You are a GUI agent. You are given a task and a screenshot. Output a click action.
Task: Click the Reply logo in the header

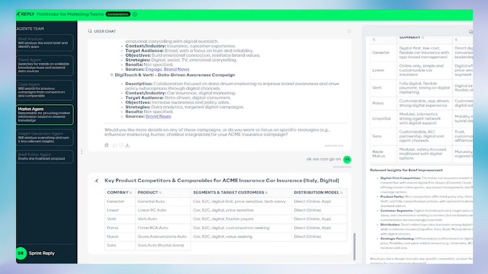click(x=25, y=14)
